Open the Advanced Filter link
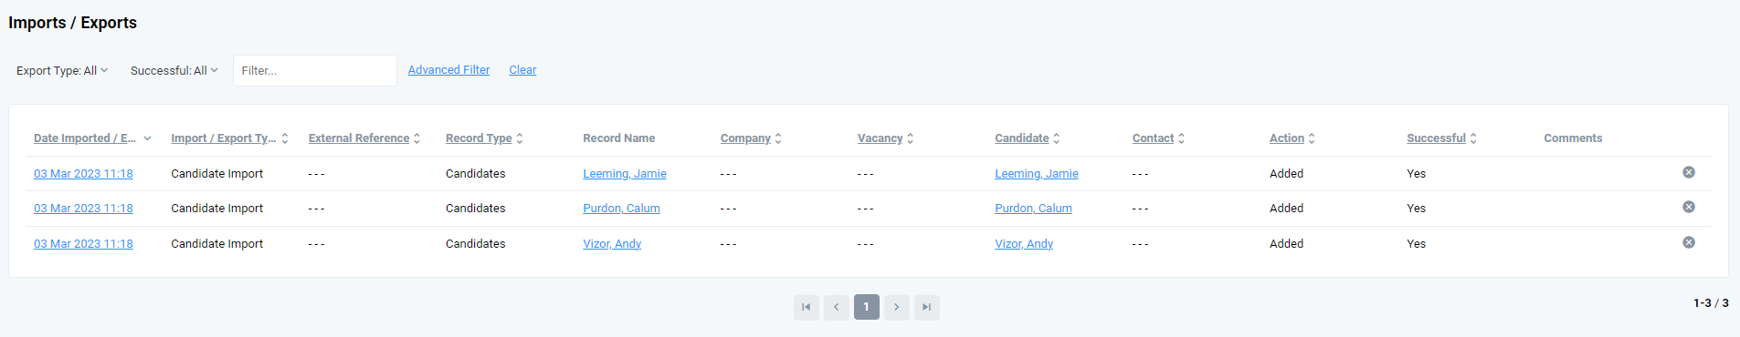This screenshot has width=1740, height=337. coord(448,70)
